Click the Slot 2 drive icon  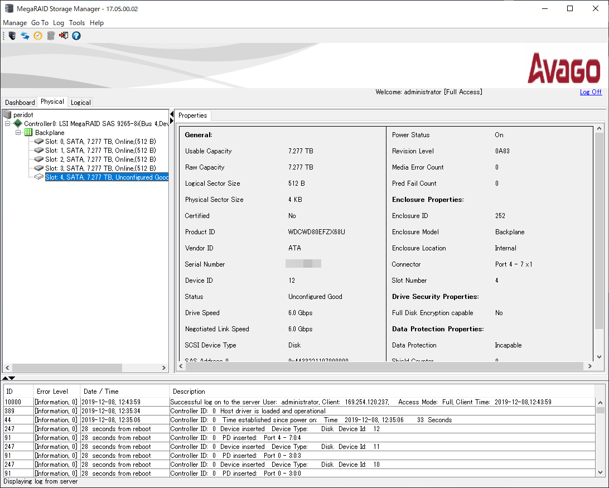click(x=39, y=159)
